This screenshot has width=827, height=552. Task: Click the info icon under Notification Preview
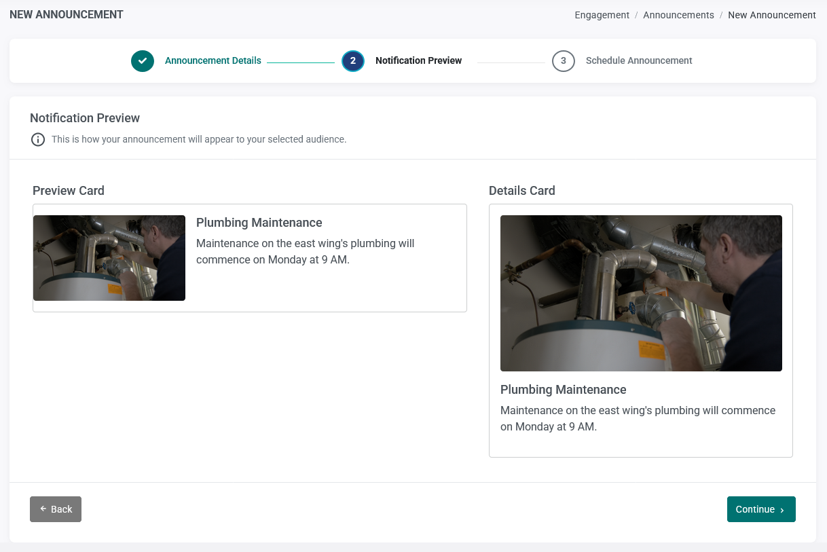pyautogui.click(x=38, y=139)
